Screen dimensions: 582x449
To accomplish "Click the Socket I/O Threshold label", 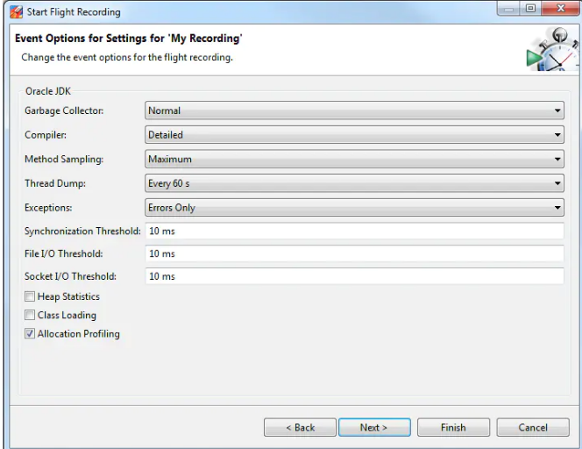I will point(70,276).
